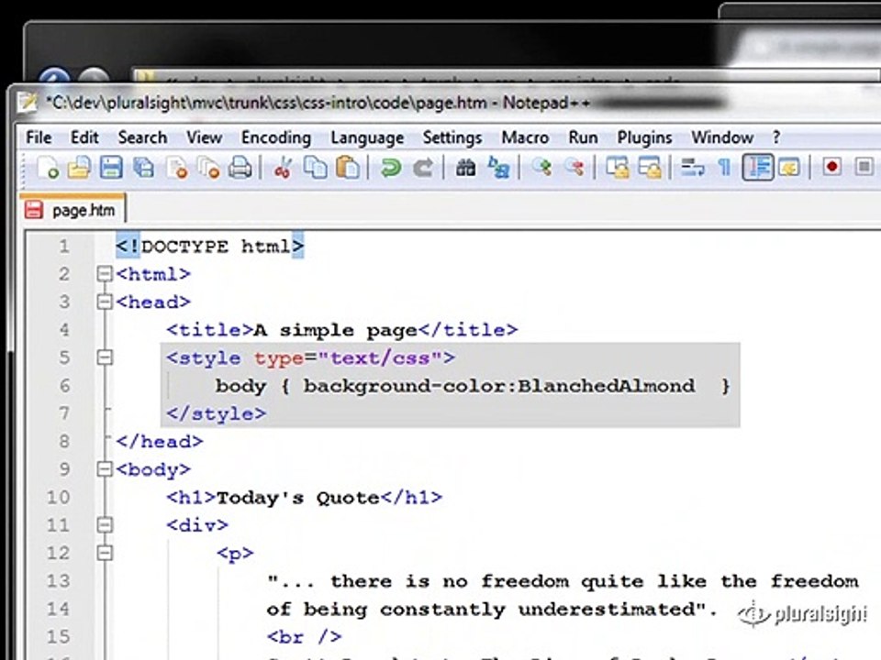The height and width of the screenshot is (660, 881).
Task: Click line 13 text 'there is no freedom'
Action: coord(449,581)
